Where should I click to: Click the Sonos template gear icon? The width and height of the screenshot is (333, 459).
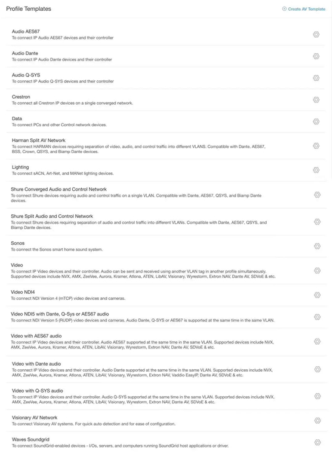317,246
